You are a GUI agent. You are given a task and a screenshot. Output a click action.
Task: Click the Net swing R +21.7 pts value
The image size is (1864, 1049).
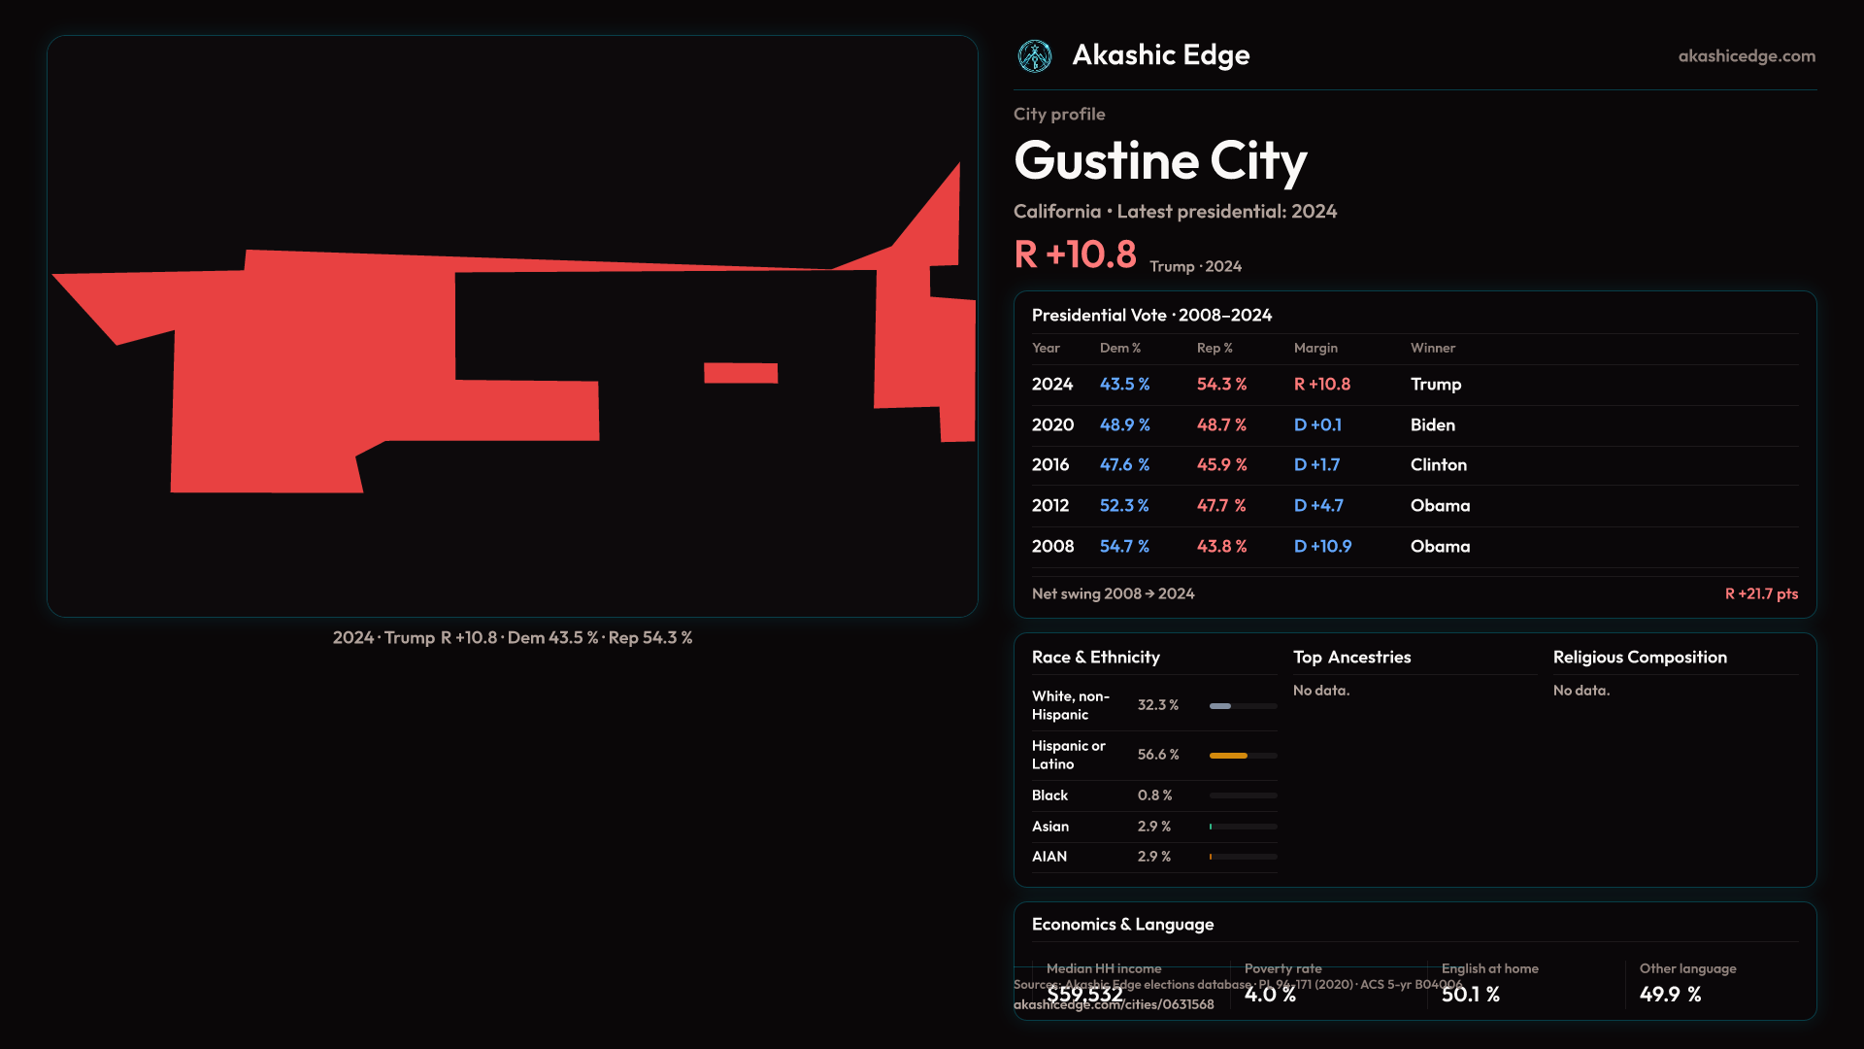tap(1760, 594)
